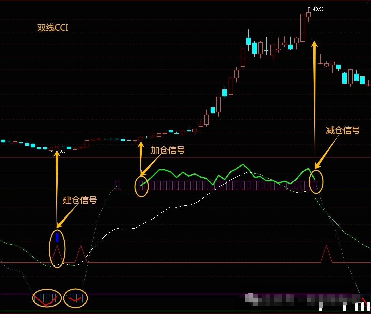Click the tallest red candlestick below 43.98
This screenshot has height=314, width=371.
pyautogui.click(x=302, y=27)
